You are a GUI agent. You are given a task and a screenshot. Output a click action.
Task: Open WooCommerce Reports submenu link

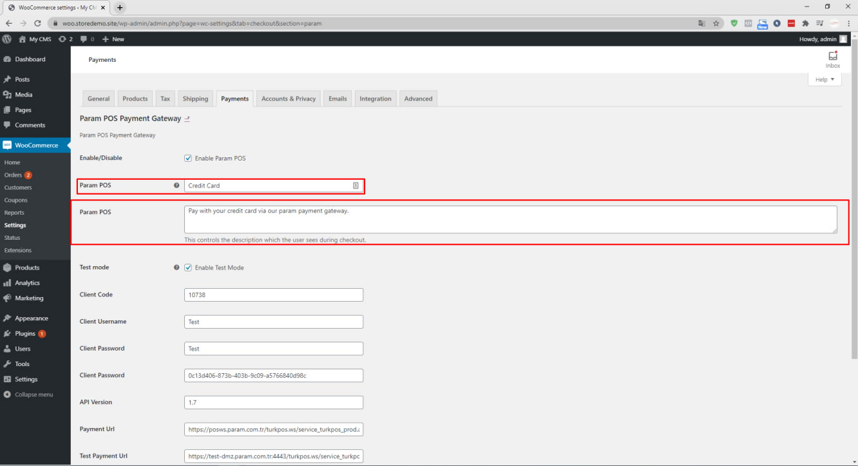coord(14,213)
